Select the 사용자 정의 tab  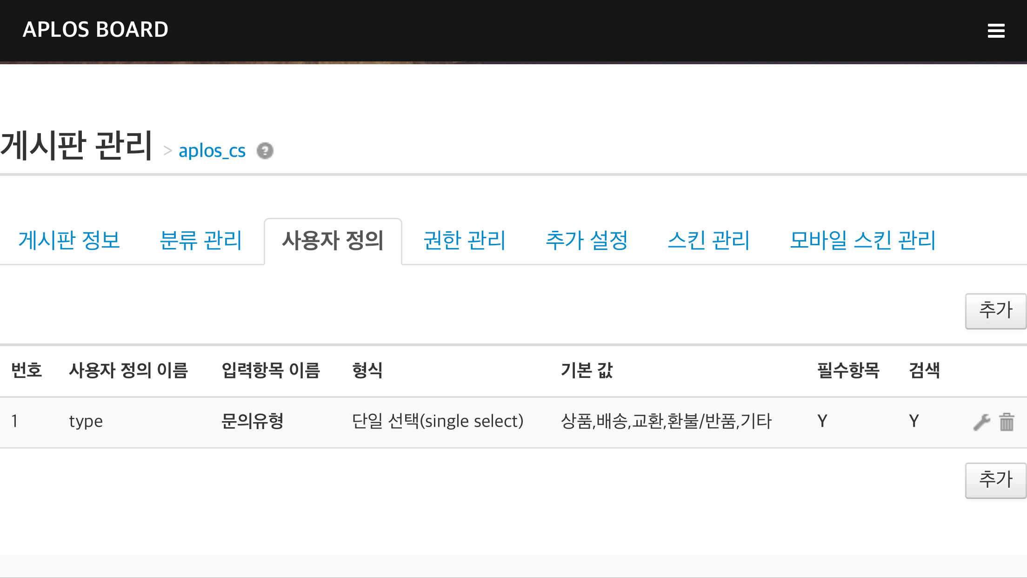pyautogui.click(x=333, y=241)
